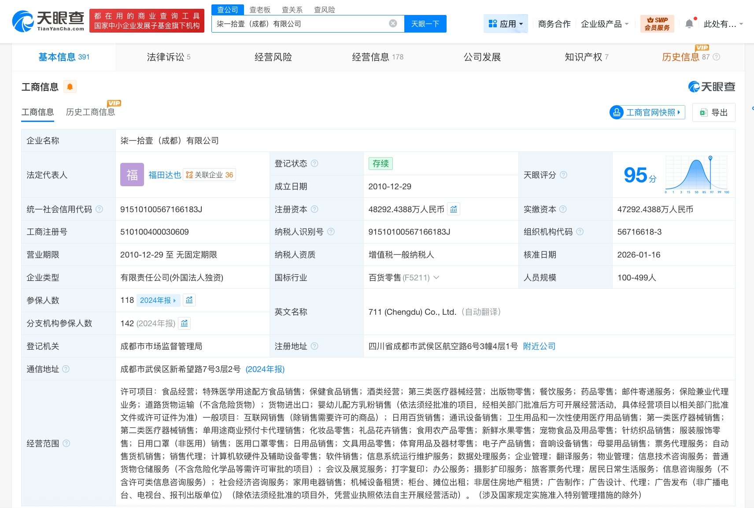Open the chart icon next to 注册资本 value
The height and width of the screenshot is (508, 754).
(454, 209)
